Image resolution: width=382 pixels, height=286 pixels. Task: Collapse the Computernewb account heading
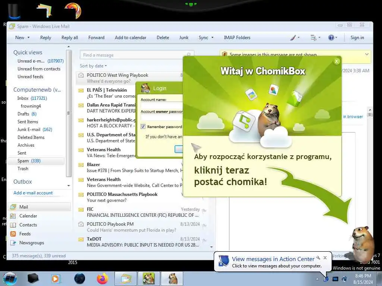(x=37, y=90)
